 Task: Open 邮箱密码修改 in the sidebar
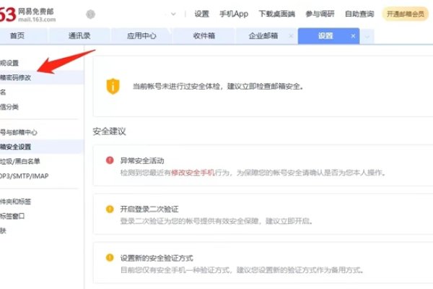pos(41,77)
